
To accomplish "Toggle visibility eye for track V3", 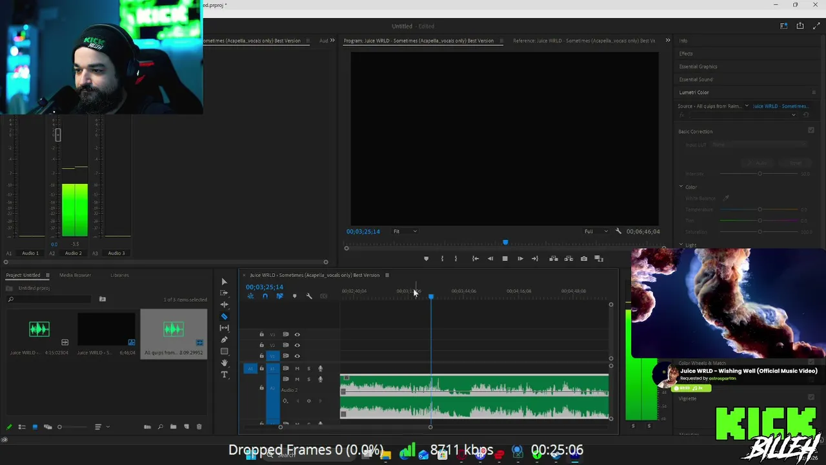I will point(297,335).
